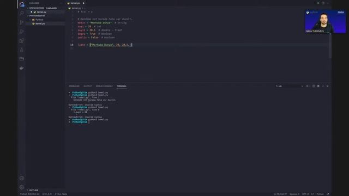
Task: Select the temel.py editor tab
Action: (x=75, y=3)
